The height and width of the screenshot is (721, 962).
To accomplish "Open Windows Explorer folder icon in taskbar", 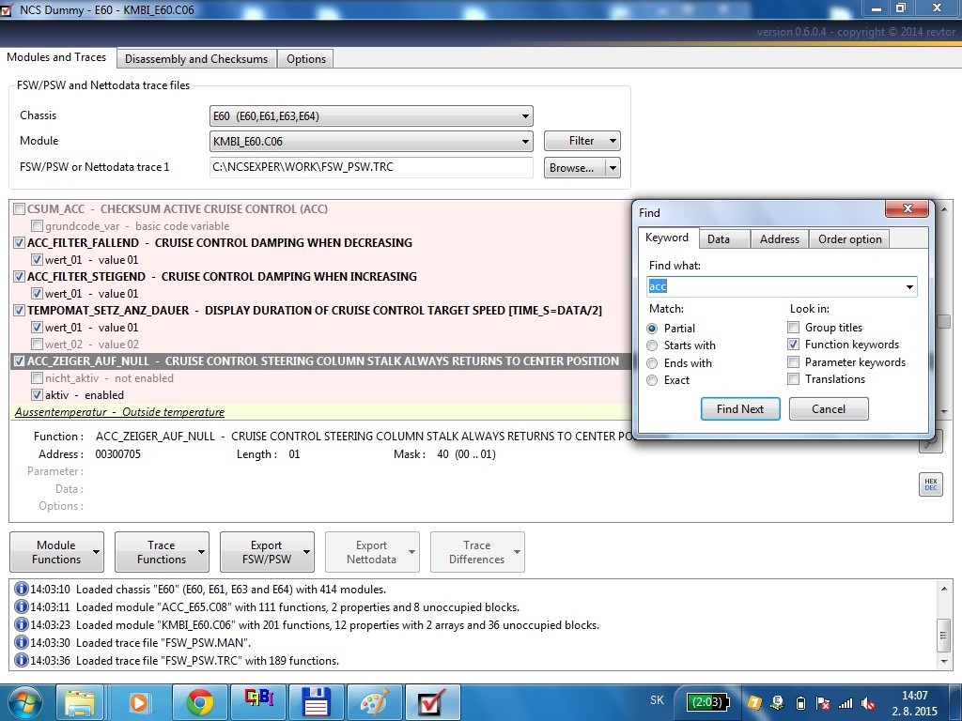I will (x=81, y=701).
